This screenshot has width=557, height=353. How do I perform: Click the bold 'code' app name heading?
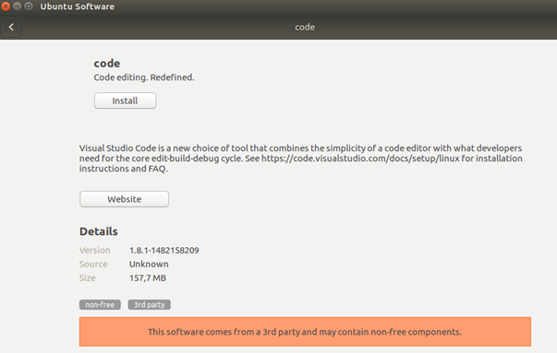(x=107, y=64)
